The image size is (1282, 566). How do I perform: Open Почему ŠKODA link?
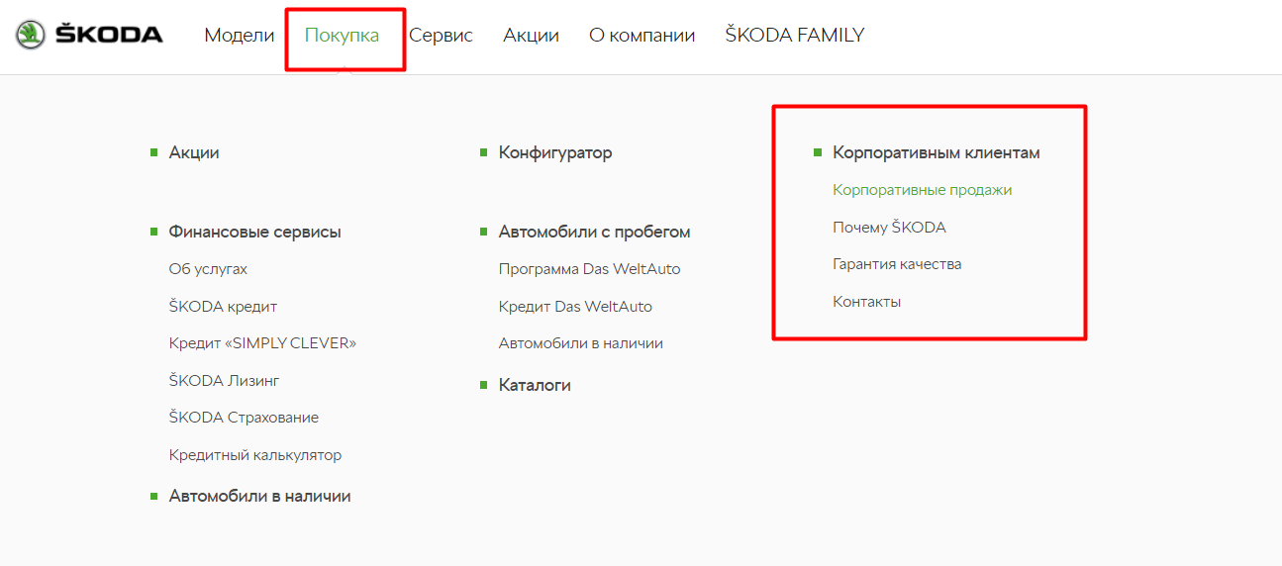(x=890, y=228)
